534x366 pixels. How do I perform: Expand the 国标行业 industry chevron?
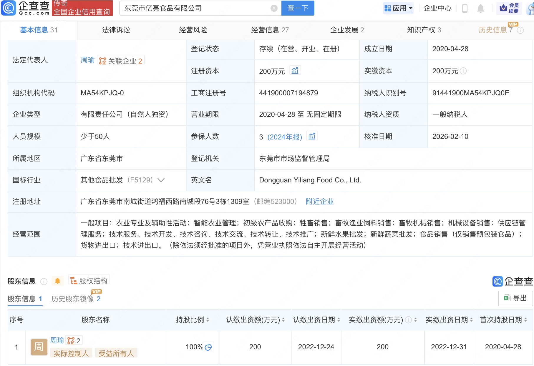tap(161, 180)
